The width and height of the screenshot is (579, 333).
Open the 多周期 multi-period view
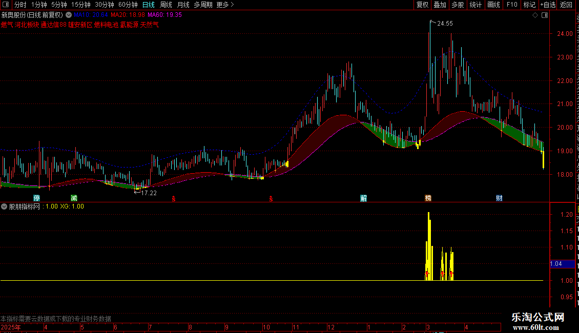pos(203,5)
